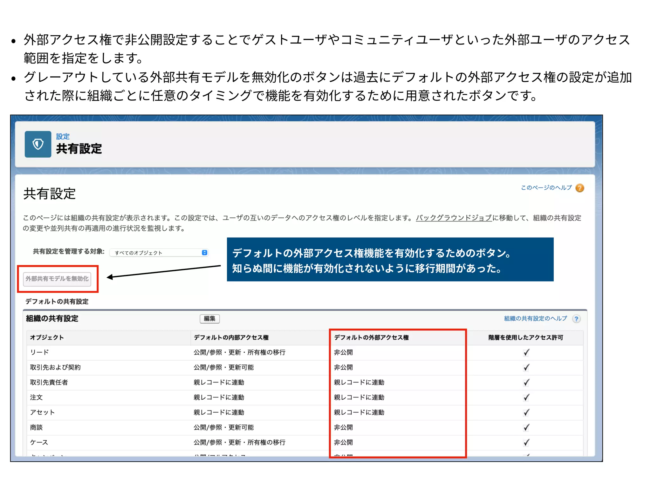Toggle hierarchy access checkmark for 注文 row
The image size is (651, 488).
tap(526, 397)
